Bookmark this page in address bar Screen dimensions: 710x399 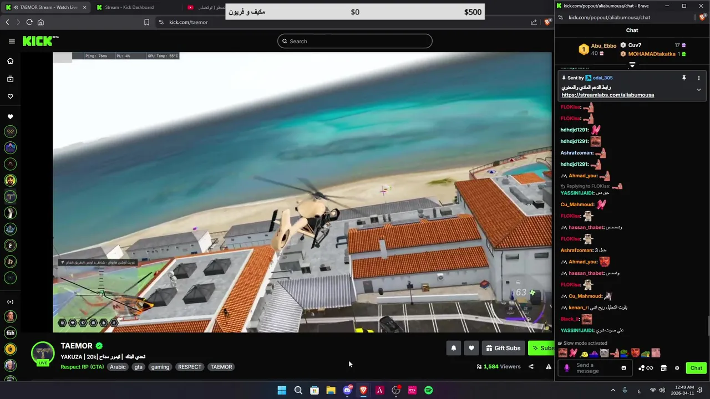click(x=146, y=22)
